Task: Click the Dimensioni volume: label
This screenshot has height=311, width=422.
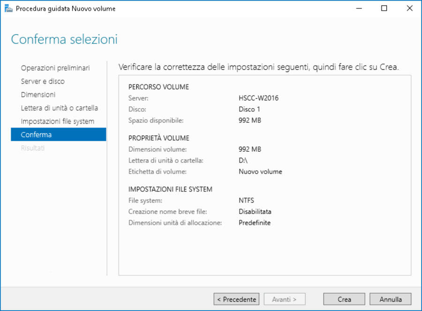Action: [x=158, y=149]
